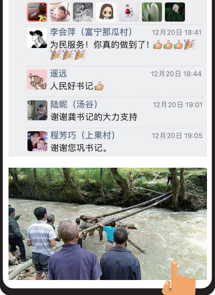
Task: Tap the red heart figure avatar
Action: click(129, 12)
